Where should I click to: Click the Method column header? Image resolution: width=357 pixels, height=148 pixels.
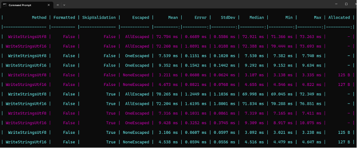click(x=39, y=17)
